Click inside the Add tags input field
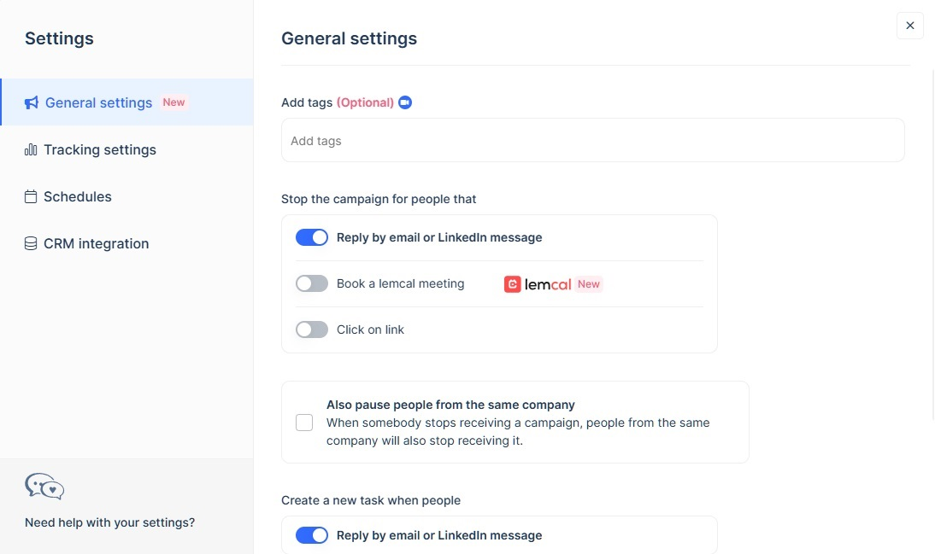 coord(592,140)
